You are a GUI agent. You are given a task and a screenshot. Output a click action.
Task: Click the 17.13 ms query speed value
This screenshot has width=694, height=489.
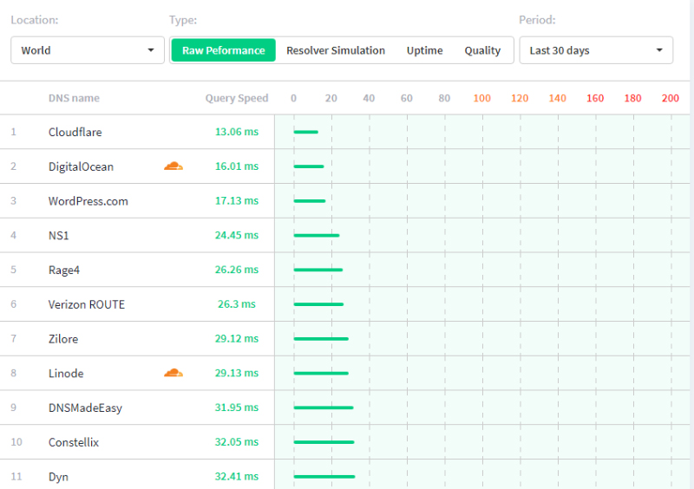[237, 201]
